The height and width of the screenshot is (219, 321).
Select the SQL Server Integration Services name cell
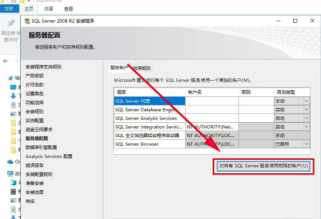click(x=149, y=127)
